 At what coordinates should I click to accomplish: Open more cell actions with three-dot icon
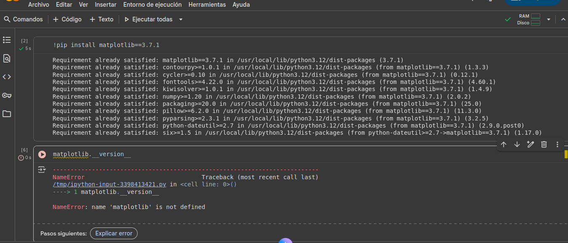click(557, 144)
